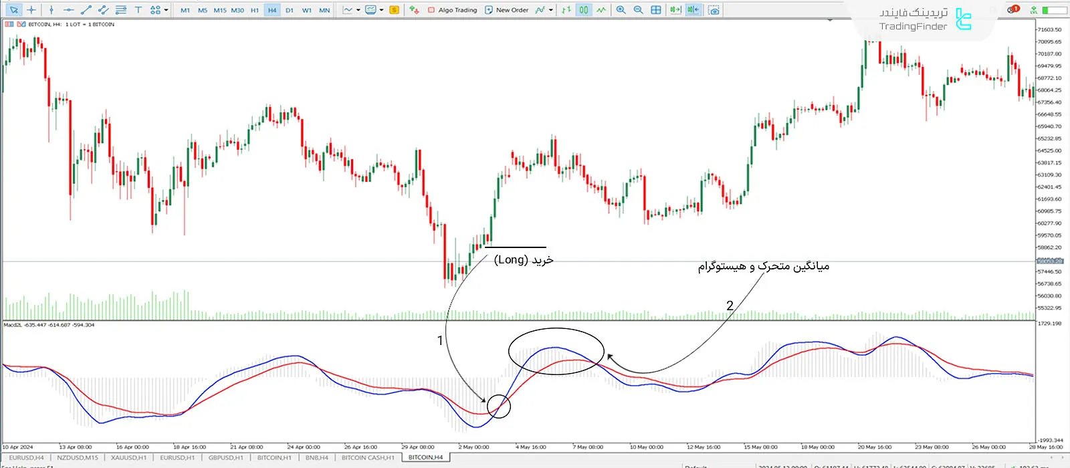This screenshot has height=468, width=1070.
Task: Zoom in on the chart
Action: (x=621, y=10)
